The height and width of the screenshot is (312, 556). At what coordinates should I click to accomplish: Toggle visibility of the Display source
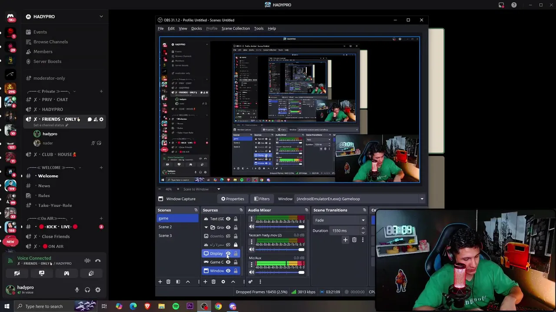228,253
